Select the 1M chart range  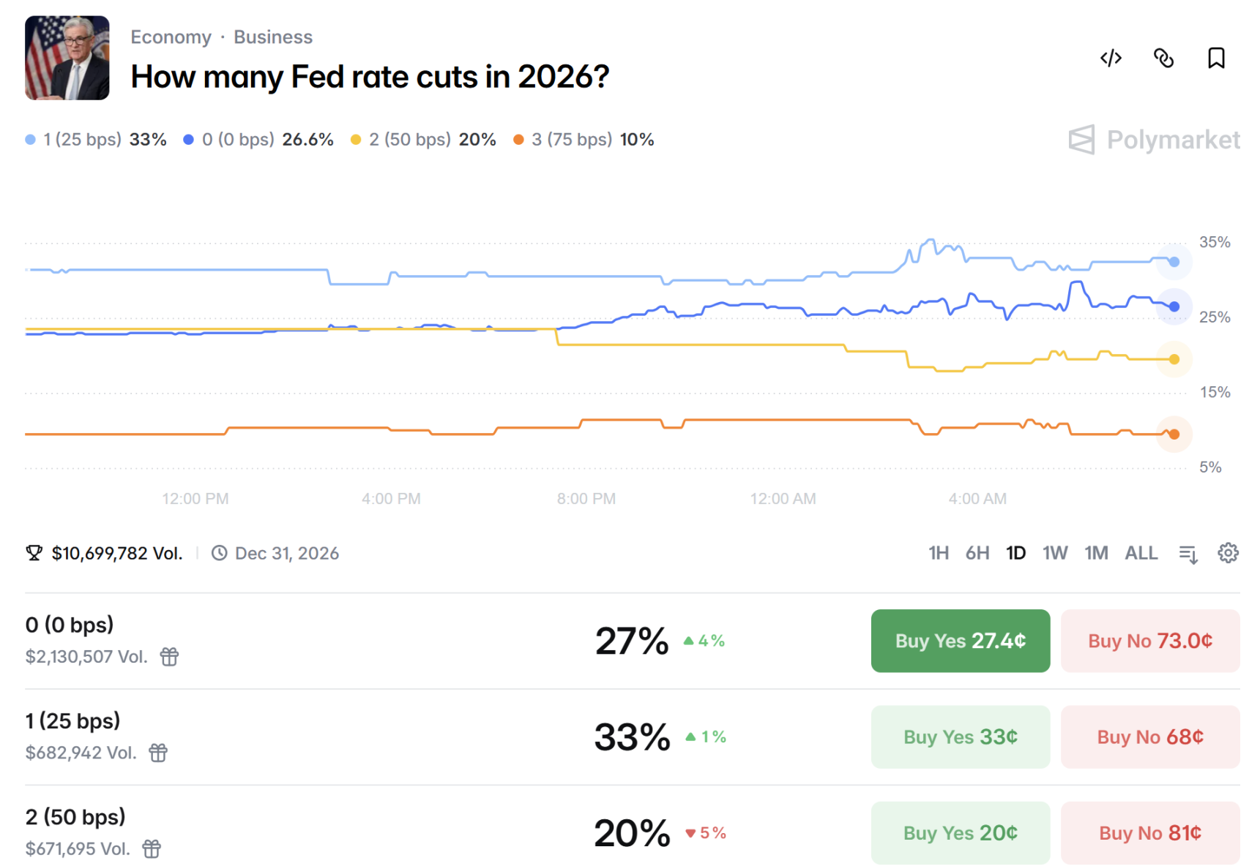tap(1095, 553)
